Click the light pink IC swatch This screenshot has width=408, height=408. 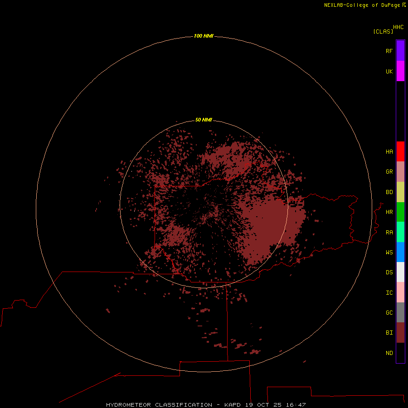400,292
